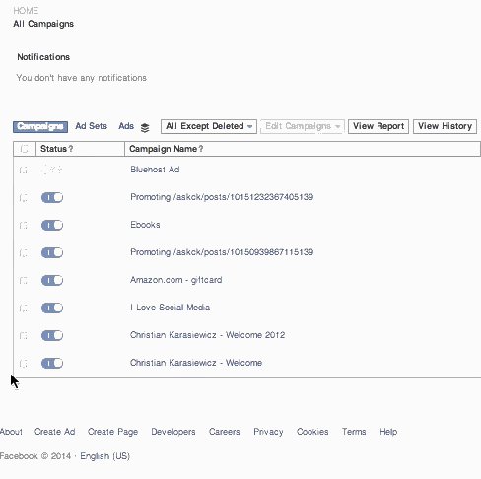Image resolution: width=481 pixels, height=479 pixels.
Task: Check the box for Christian Karasiewicz - Welcome 2012
Action: point(24,336)
